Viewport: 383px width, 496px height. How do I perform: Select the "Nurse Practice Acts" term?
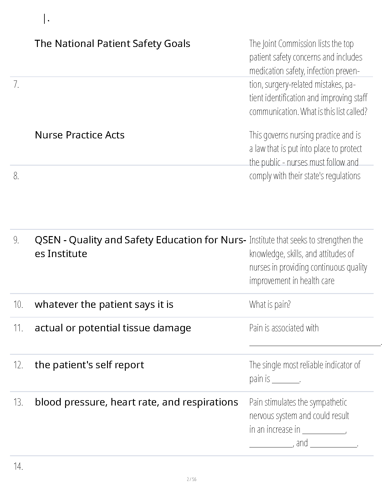(x=79, y=135)
